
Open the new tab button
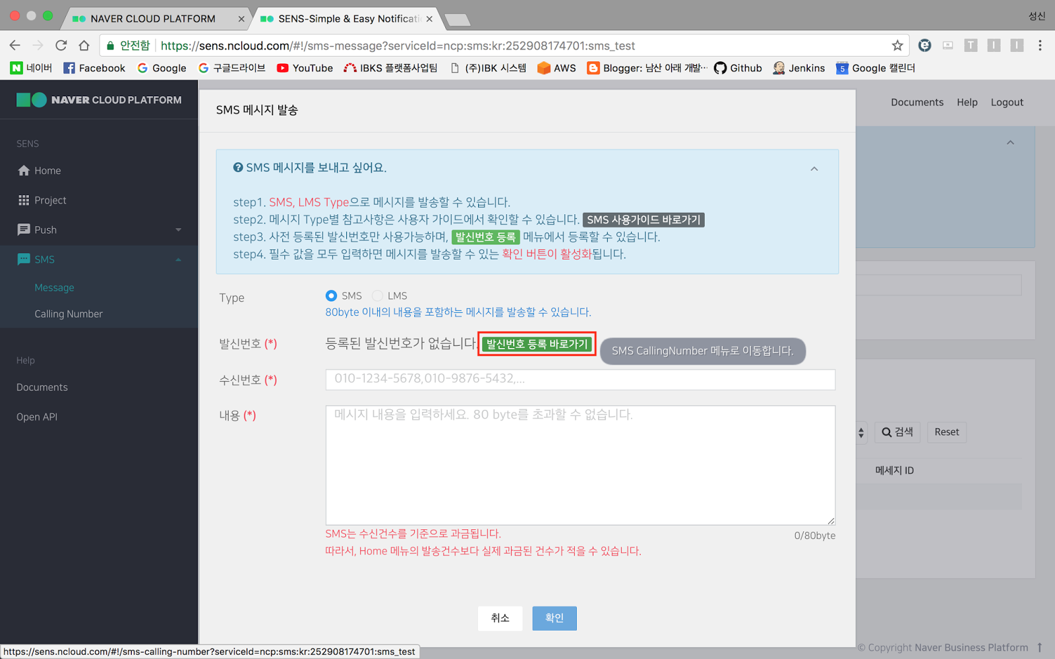[458, 20]
